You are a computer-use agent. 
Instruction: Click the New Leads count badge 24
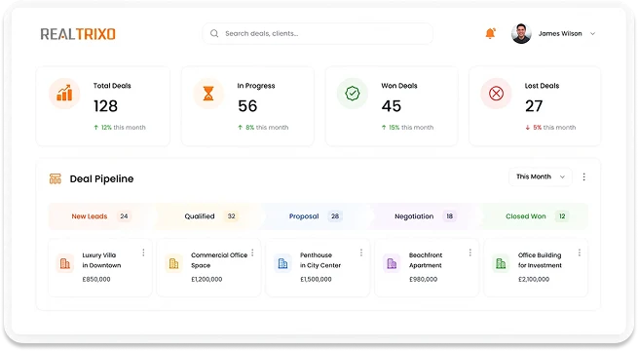[124, 216]
